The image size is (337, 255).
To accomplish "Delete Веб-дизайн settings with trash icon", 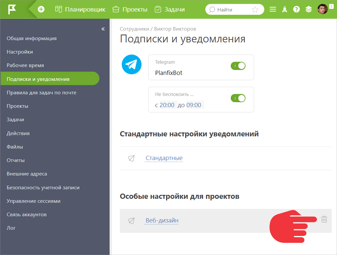I will (x=324, y=219).
